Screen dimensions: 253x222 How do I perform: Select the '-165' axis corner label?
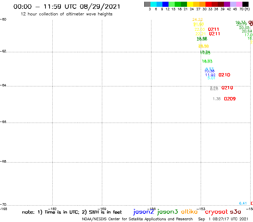[x=3, y=209]
